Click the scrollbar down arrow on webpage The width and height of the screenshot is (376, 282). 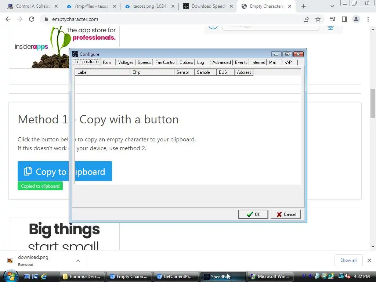click(x=373, y=246)
